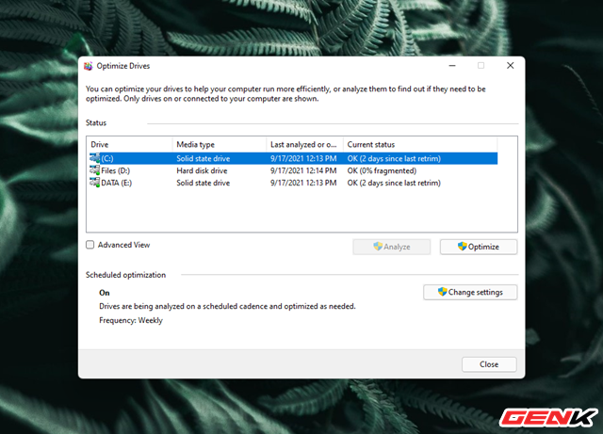The image size is (603, 434).
Task: Select the Files (D:) drive icon
Action: pos(94,170)
